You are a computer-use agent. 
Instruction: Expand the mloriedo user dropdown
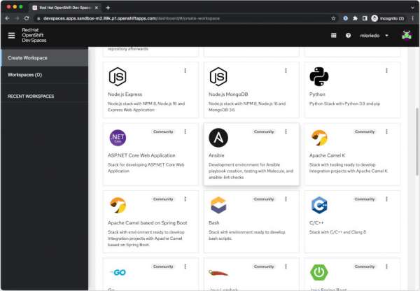(x=374, y=36)
